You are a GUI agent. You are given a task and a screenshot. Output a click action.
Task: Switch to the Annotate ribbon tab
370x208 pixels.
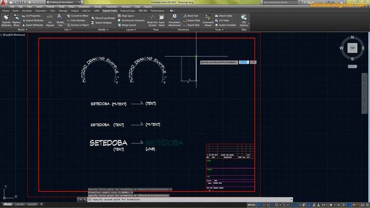tap(27, 11)
